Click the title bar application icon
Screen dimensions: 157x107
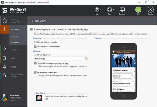click(x=3, y=2)
